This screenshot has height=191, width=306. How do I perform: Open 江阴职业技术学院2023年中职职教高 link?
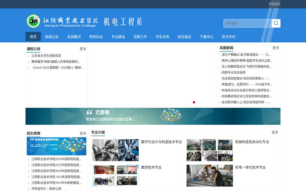(56, 183)
